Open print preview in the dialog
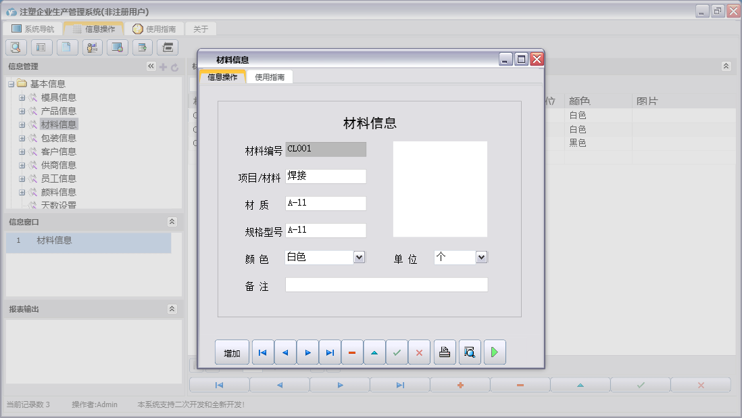 coord(469,352)
